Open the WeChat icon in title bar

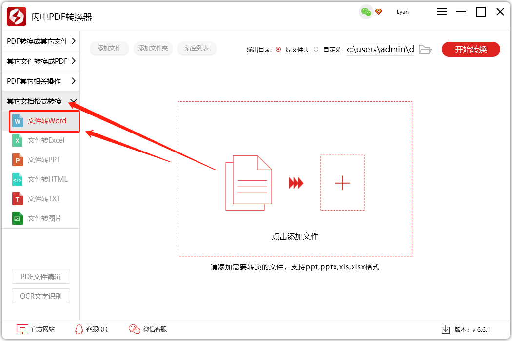coord(366,12)
